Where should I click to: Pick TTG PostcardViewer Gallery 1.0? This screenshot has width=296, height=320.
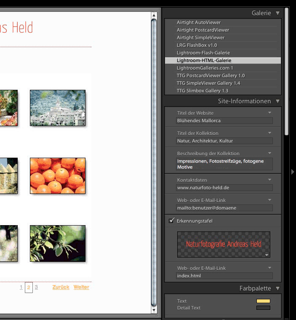(223, 75)
